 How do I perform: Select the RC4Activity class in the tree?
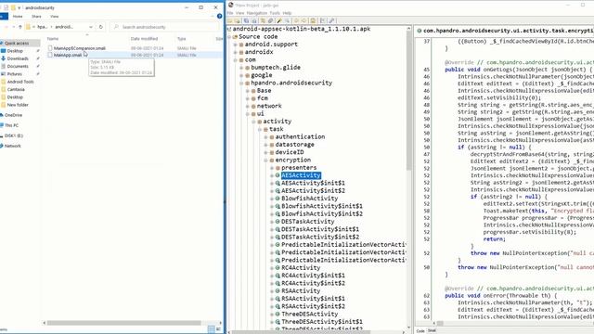pos(301,268)
